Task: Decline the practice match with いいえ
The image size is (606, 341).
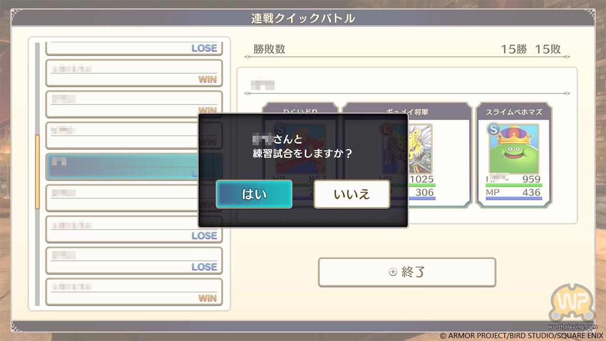Action: pos(352,194)
